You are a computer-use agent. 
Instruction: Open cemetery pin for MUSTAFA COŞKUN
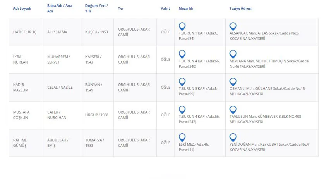click(x=182, y=109)
